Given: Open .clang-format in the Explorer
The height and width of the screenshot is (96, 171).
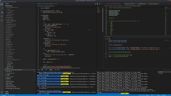Looking at the screenshot, I should 10,63.
